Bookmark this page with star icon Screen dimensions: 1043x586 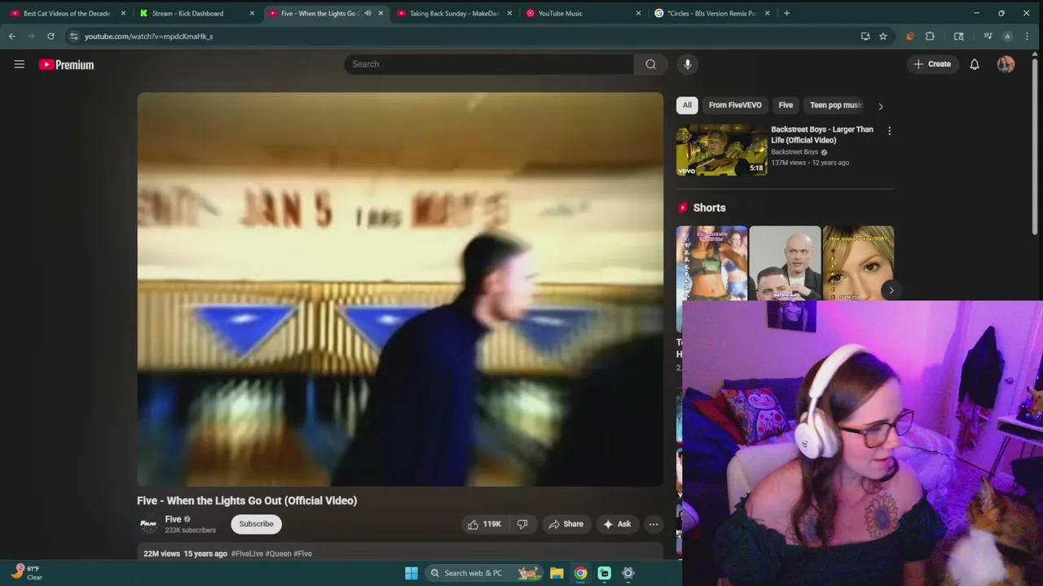[x=883, y=36]
